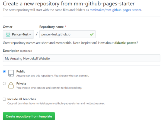Click the red required asterisk by Repository name
Image resolution: width=163 pixels, height=122 pixels.
(x=65, y=26)
